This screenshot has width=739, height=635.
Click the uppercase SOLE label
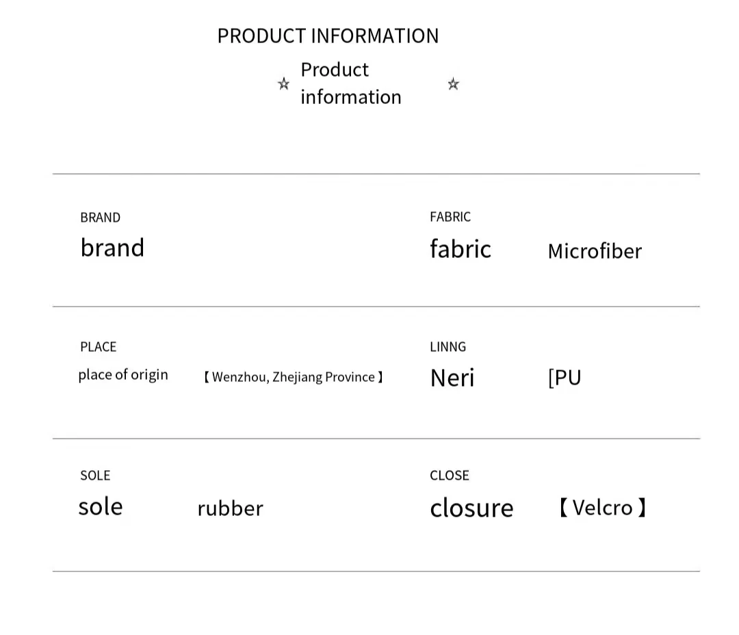tap(94, 476)
